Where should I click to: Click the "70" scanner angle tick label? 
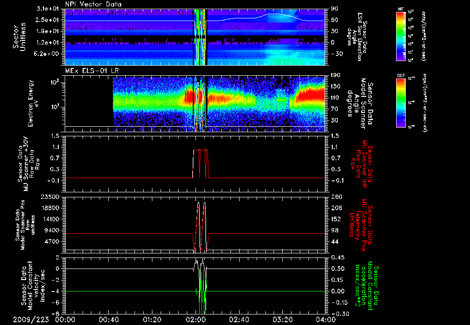click(x=335, y=109)
